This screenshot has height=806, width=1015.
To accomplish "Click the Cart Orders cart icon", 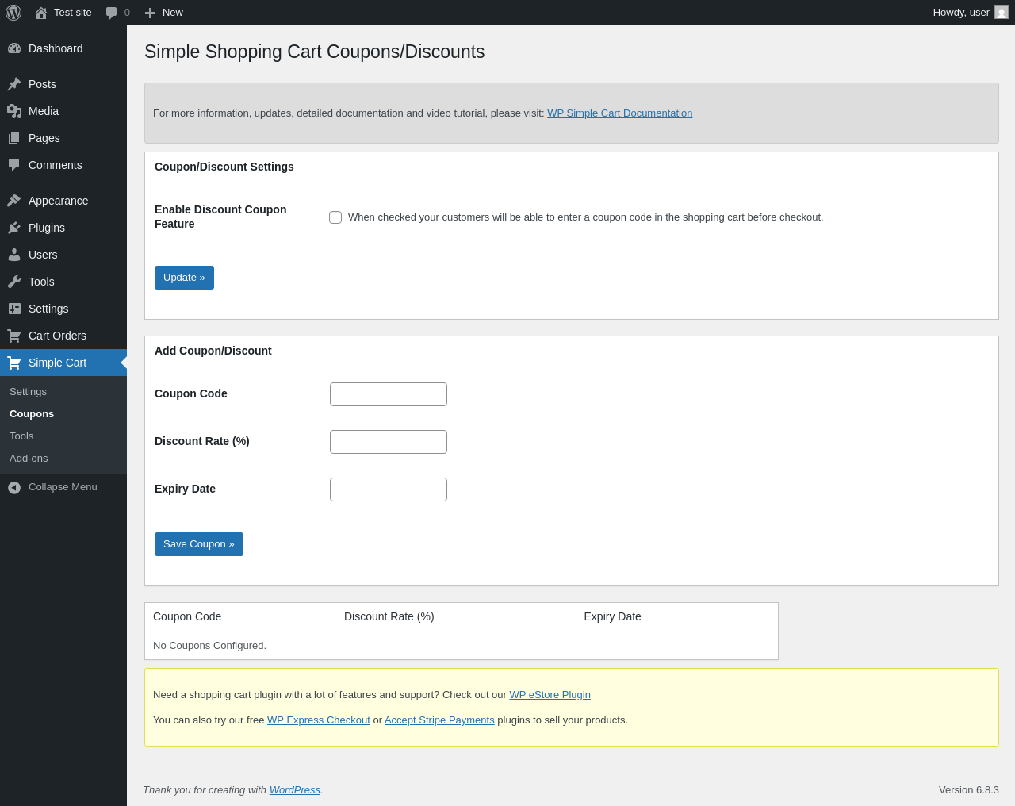I will 14,336.
